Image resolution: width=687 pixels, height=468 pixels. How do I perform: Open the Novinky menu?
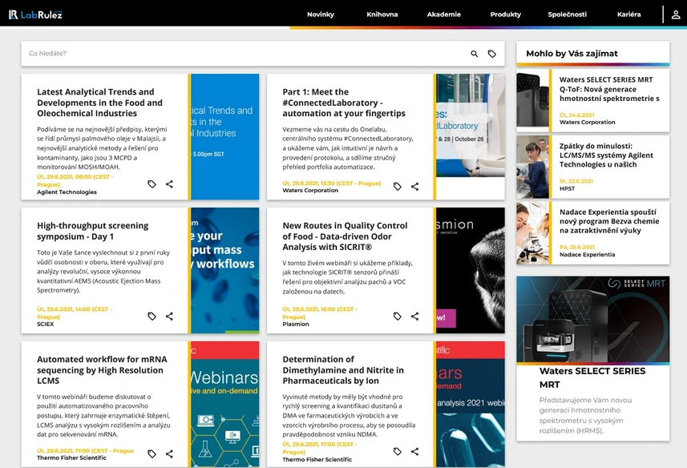click(321, 14)
